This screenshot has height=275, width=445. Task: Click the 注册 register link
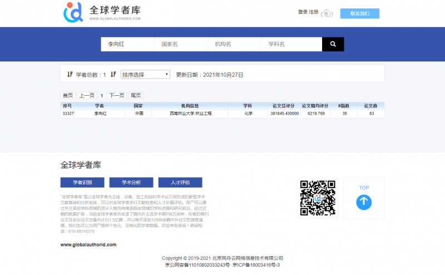[x=314, y=12]
